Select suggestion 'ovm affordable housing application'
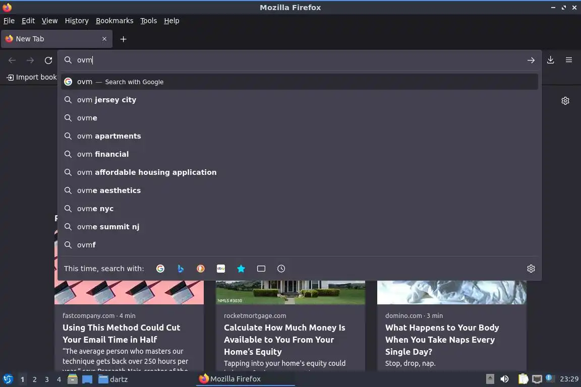581x387 pixels. (x=300, y=172)
